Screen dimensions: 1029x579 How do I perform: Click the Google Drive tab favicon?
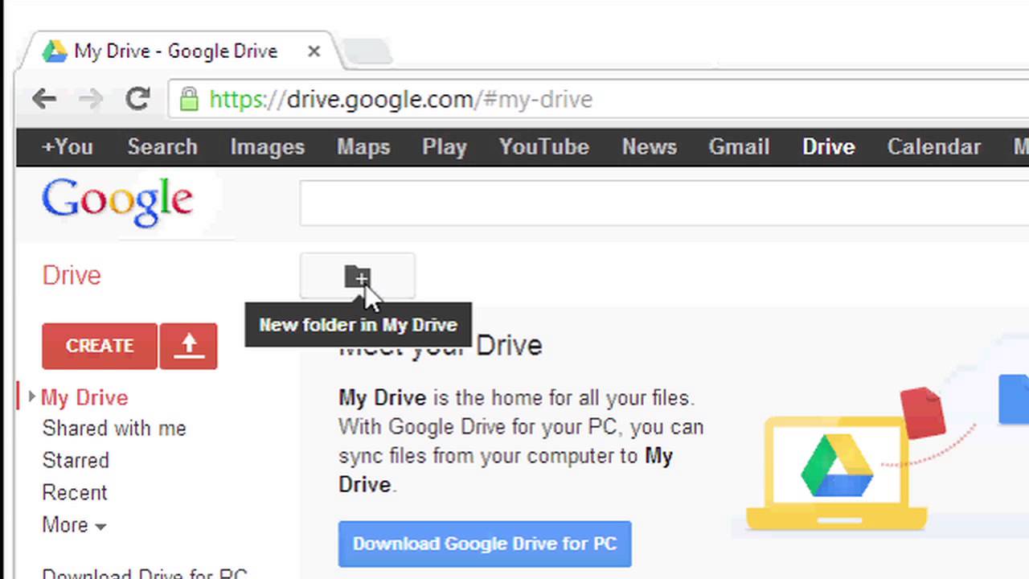[55, 51]
